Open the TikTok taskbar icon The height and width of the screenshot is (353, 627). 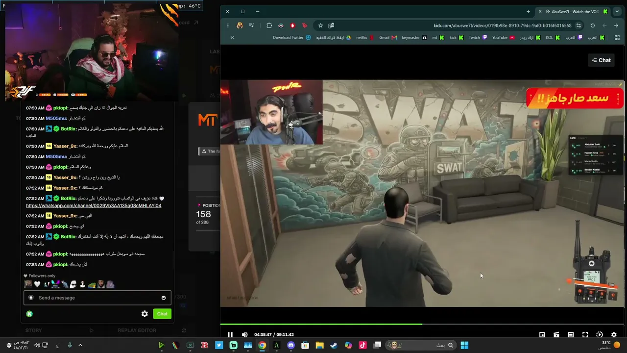362,345
